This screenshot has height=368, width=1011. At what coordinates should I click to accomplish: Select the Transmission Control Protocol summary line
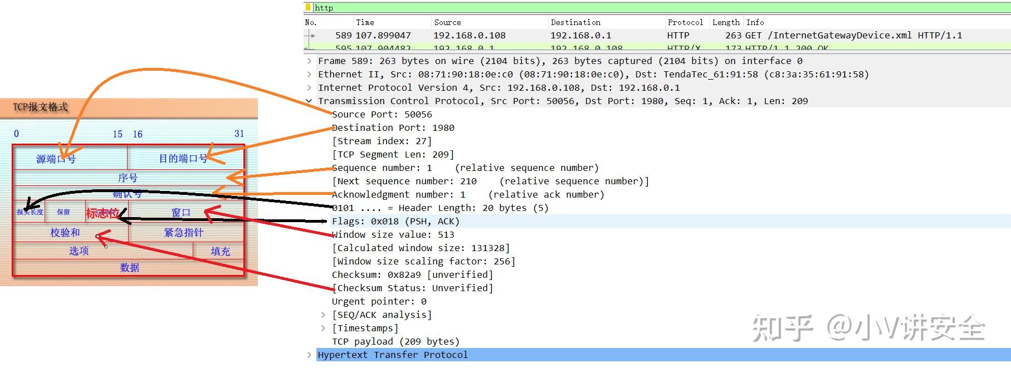coord(563,101)
